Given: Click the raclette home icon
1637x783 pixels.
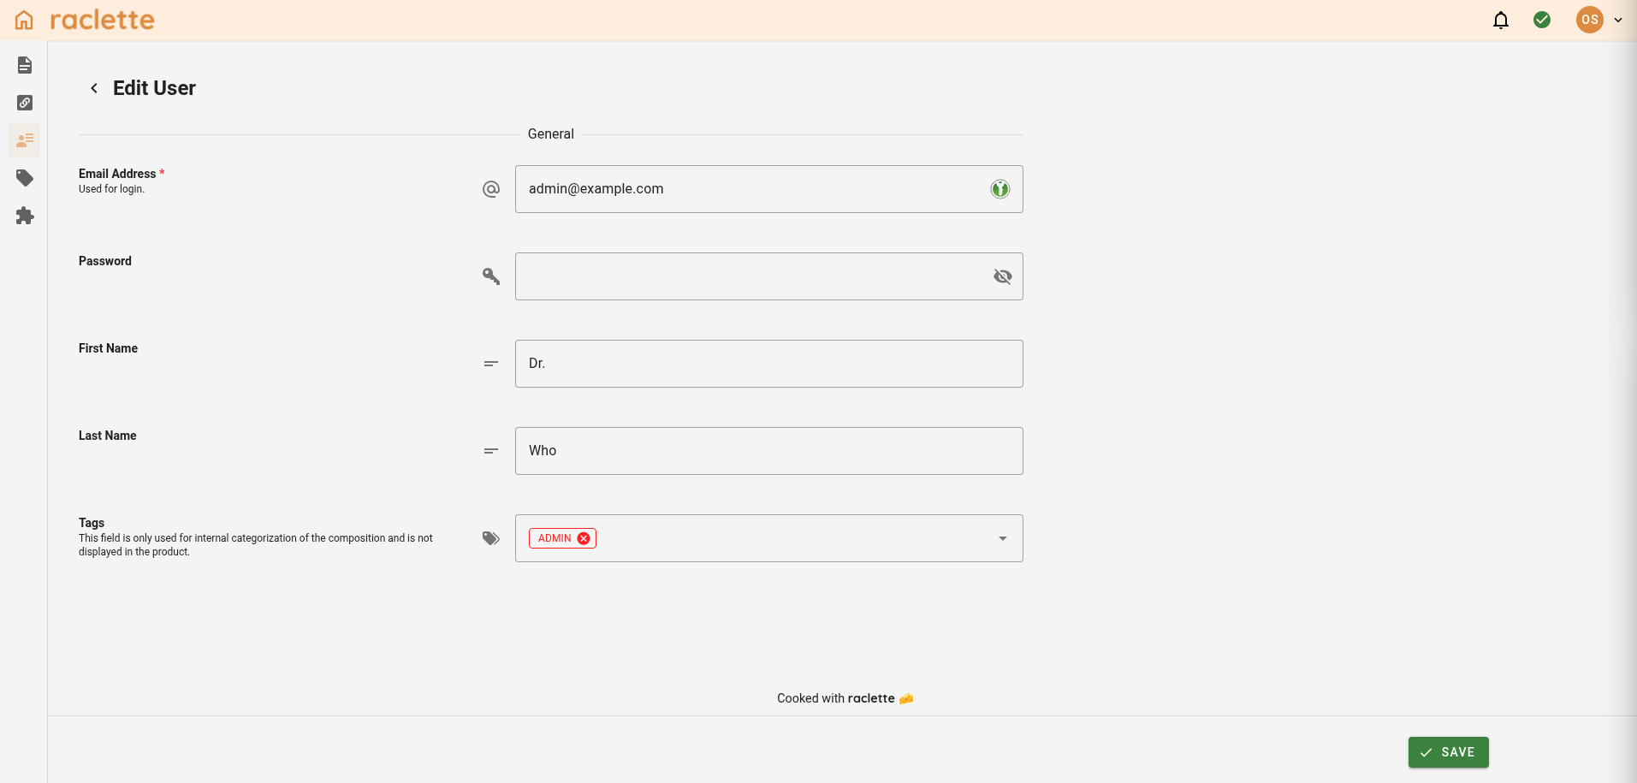Looking at the screenshot, I should click(x=24, y=20).
